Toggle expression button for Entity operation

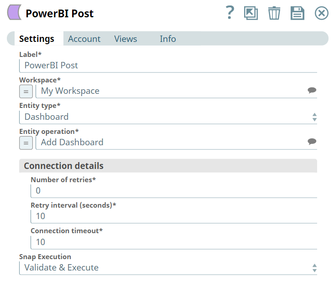click(26, 143)
